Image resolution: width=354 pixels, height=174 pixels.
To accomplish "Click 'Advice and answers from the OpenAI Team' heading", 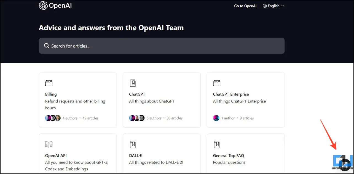I will click(x=111, y=28).
